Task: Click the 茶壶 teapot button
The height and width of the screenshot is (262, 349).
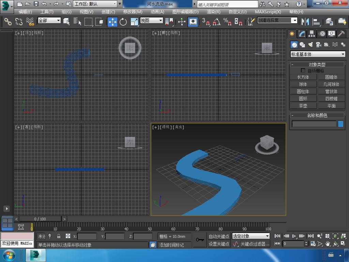Action: (x=303, y=106)
